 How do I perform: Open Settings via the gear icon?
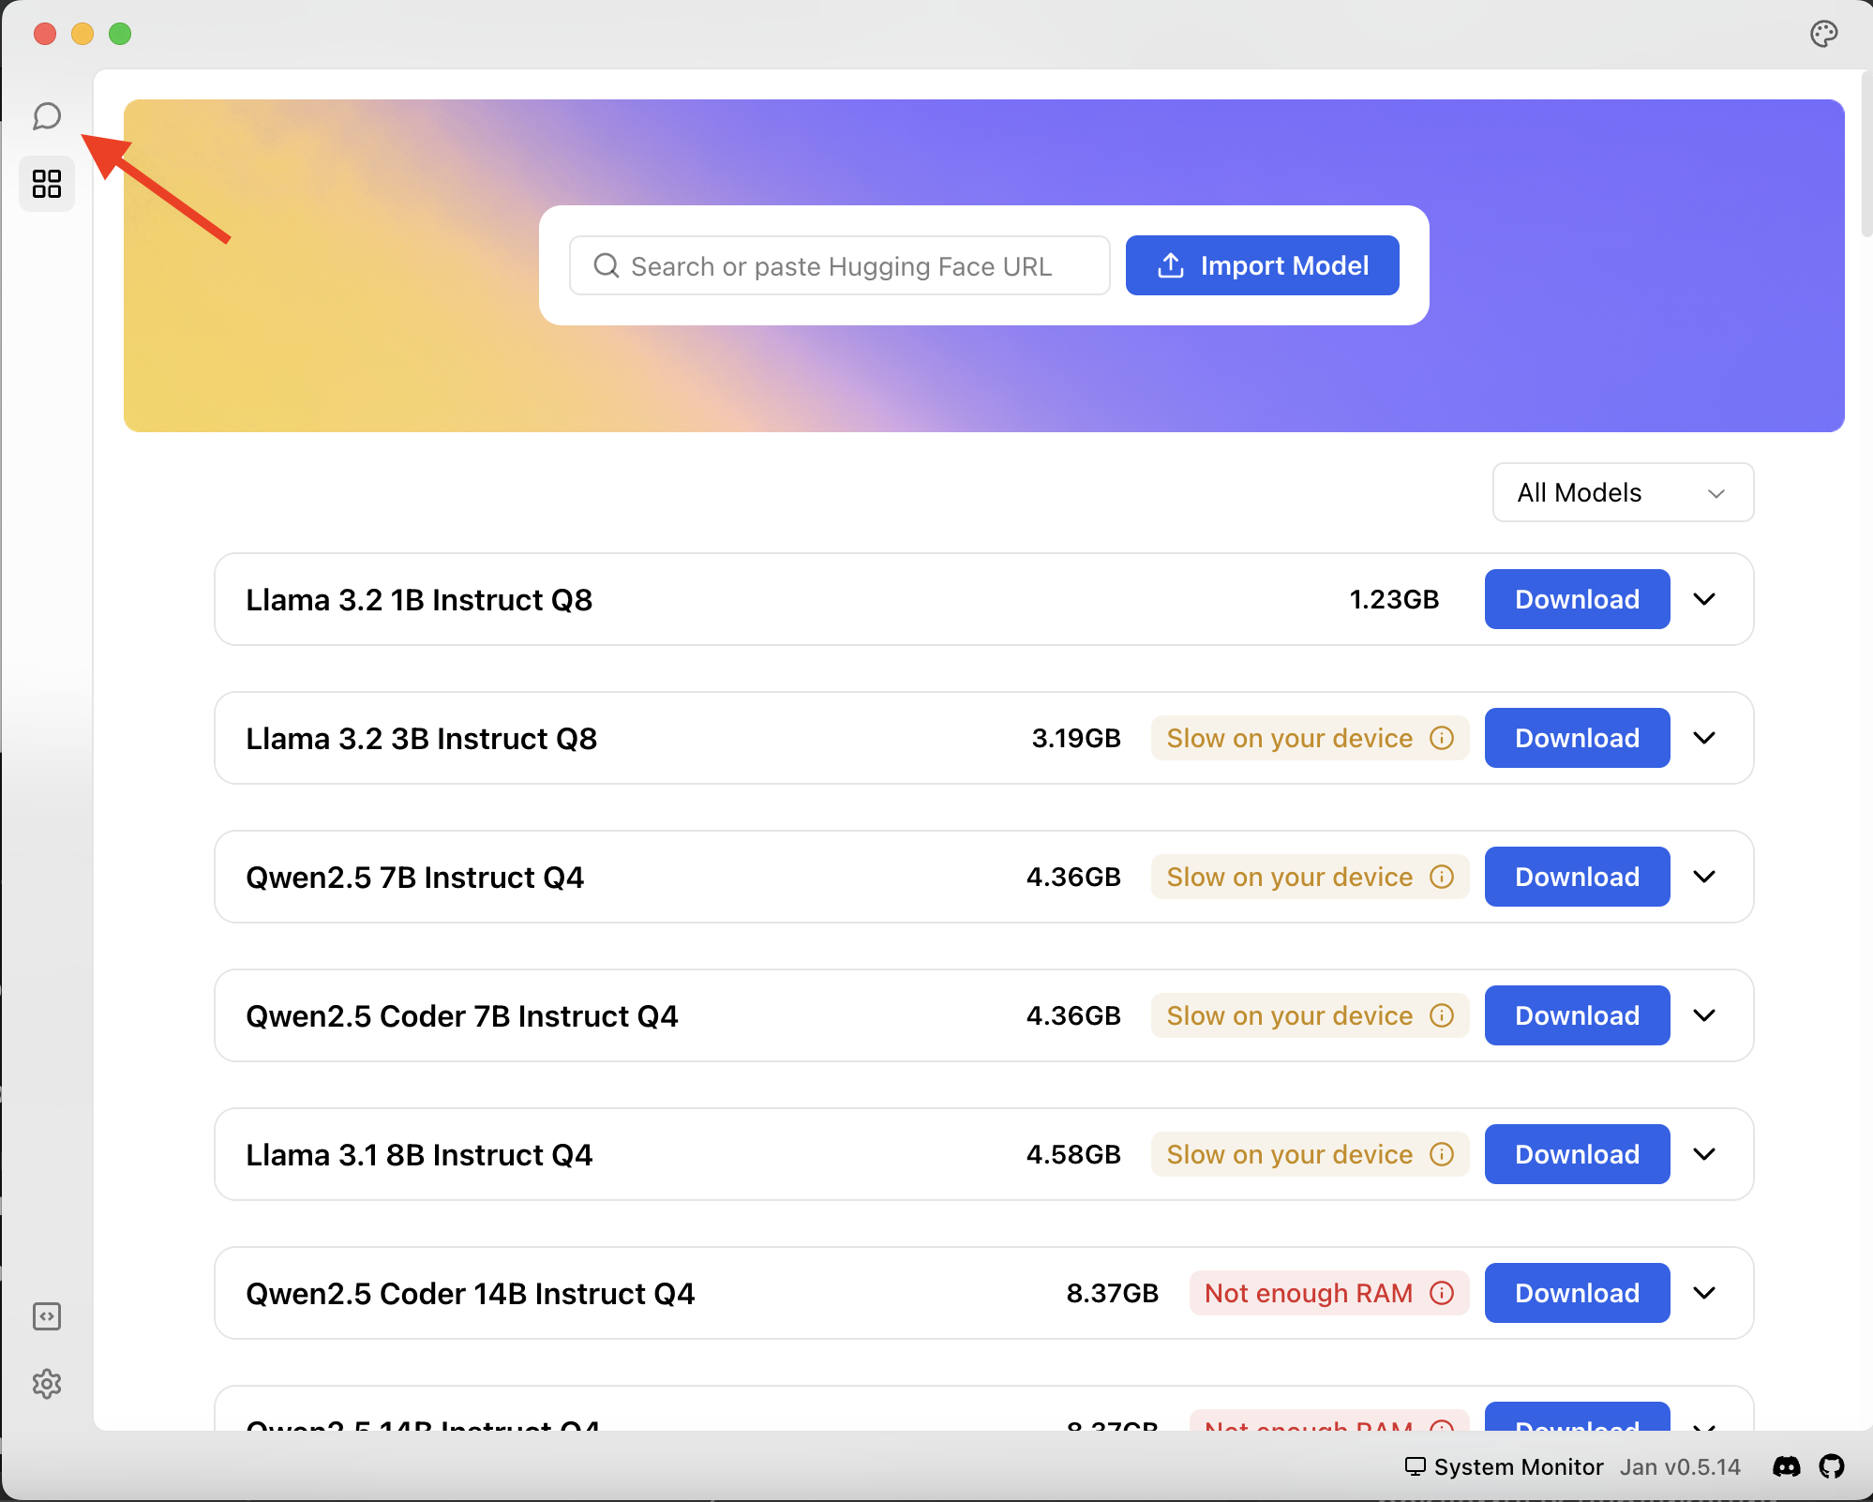point(47,1384)
